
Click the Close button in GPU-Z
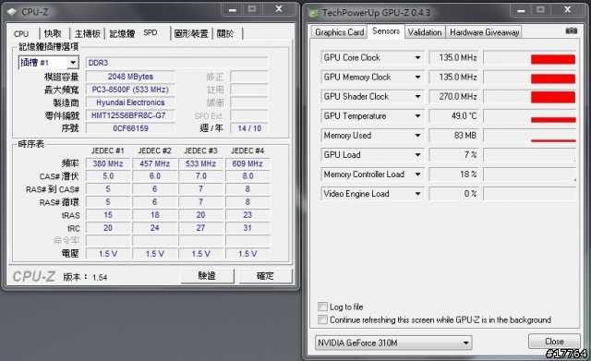tap(554, 342)
